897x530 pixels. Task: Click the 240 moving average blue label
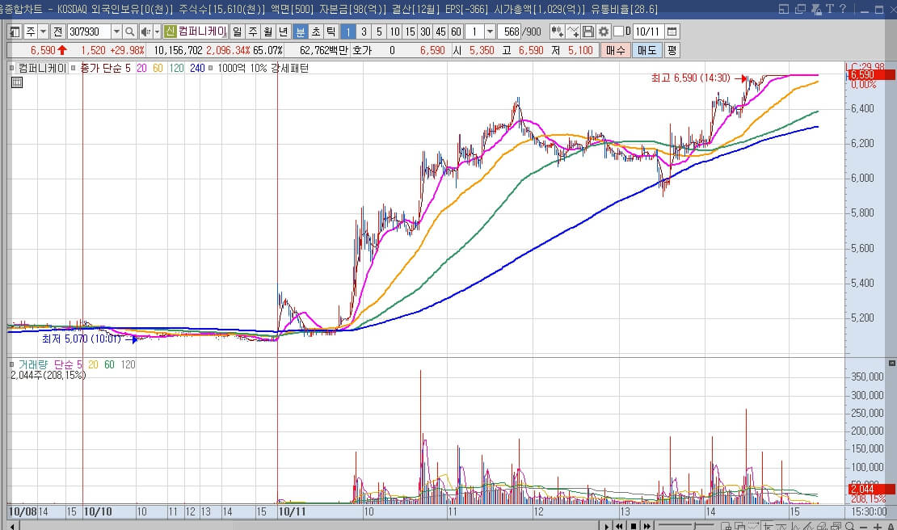(x=197, y=68)
